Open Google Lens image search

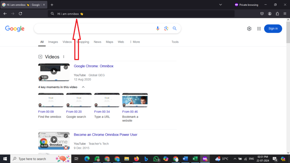(166, 29)
